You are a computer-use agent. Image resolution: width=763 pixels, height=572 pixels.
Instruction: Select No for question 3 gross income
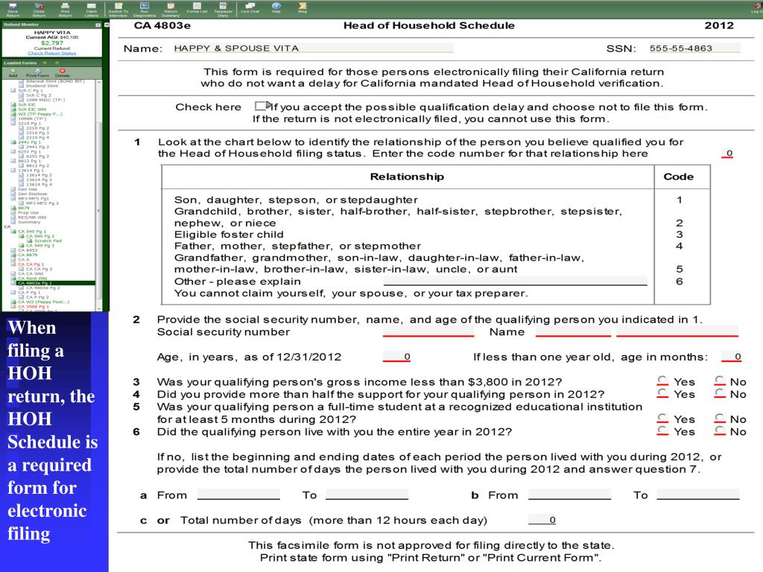pos(721,381)
